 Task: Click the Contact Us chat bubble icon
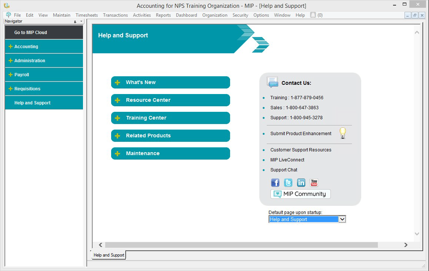click(273, 82)
